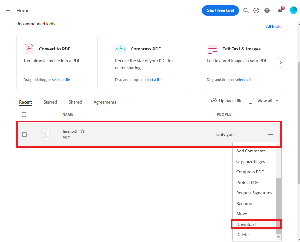Open the notifications bell
This screenshot has width=300, height=242.
click(x=280, y=10)
